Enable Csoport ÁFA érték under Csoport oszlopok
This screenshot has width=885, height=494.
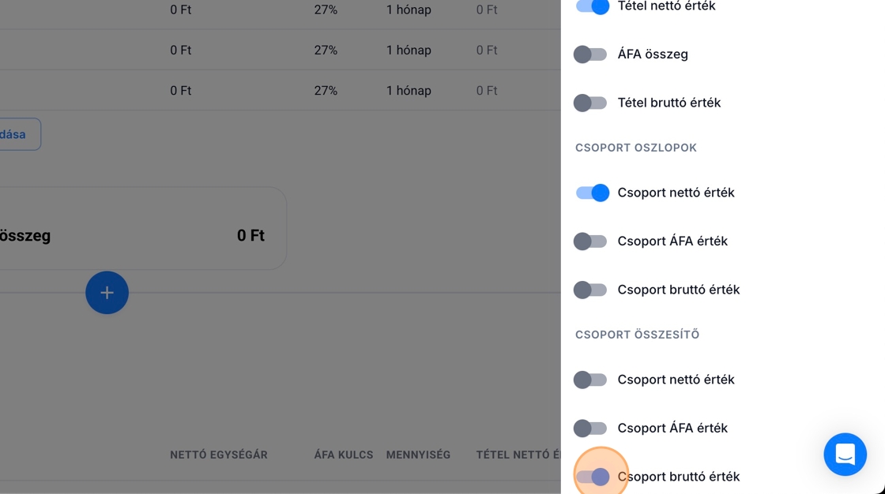point(590,241)
